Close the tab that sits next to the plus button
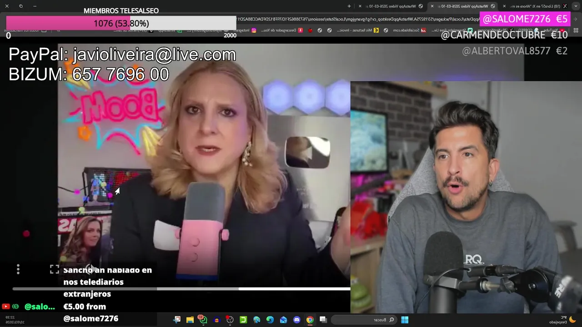This screenshot has height=327, width=582. (x=360, y=6)
